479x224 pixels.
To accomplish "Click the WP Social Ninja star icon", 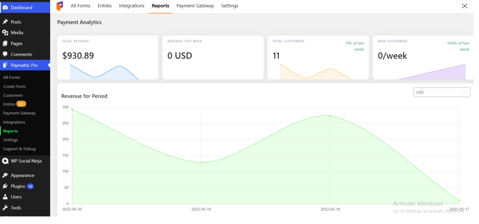I will point(5,161).
